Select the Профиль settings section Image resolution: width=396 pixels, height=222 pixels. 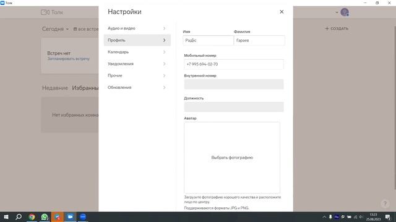pyautogui.click(x=137, y=40)
